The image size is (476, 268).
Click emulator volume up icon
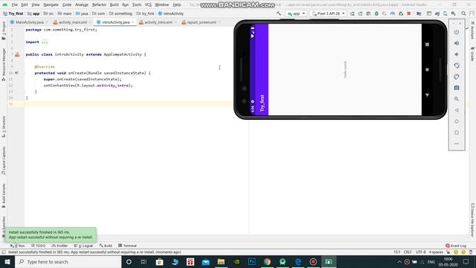point(457,43)
